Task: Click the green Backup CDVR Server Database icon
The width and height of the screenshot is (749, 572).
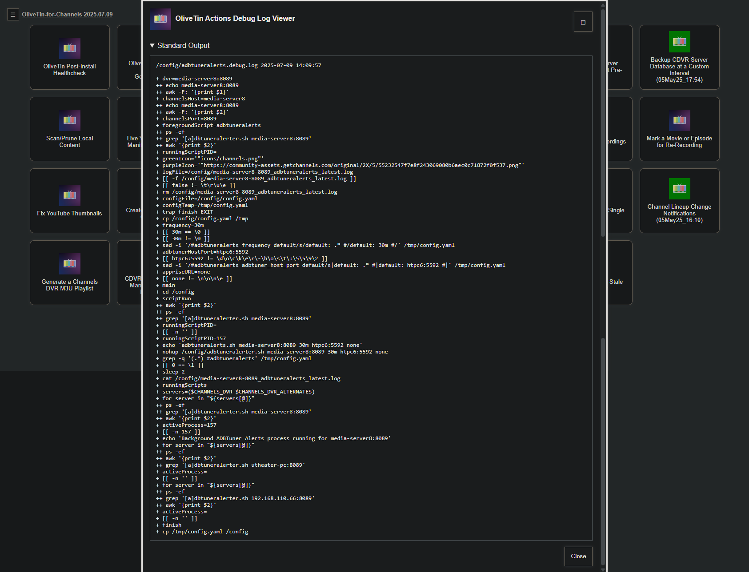Action: coord(679,42)
